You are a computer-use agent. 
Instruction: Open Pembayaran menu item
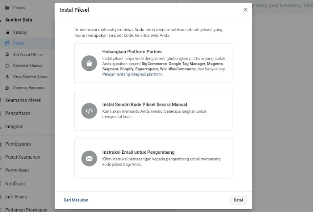click(x=18, y=144)
